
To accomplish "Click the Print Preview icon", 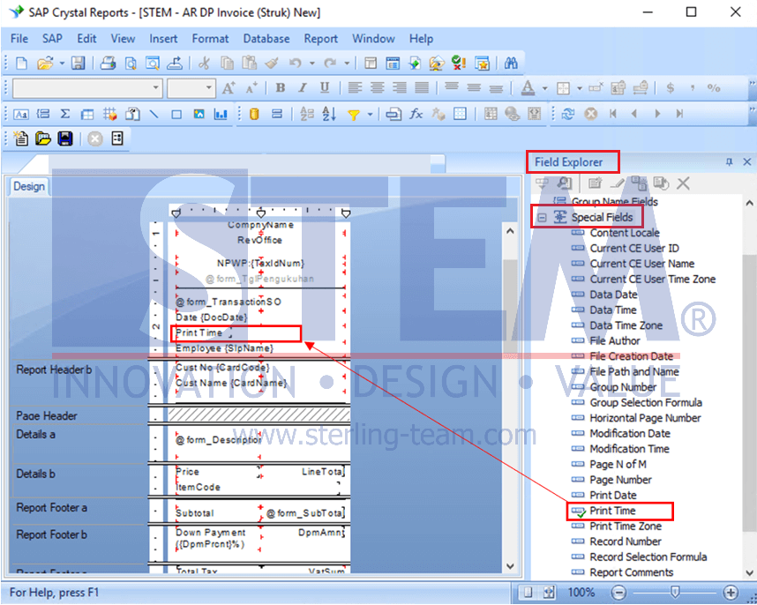I will click(130, 63).
